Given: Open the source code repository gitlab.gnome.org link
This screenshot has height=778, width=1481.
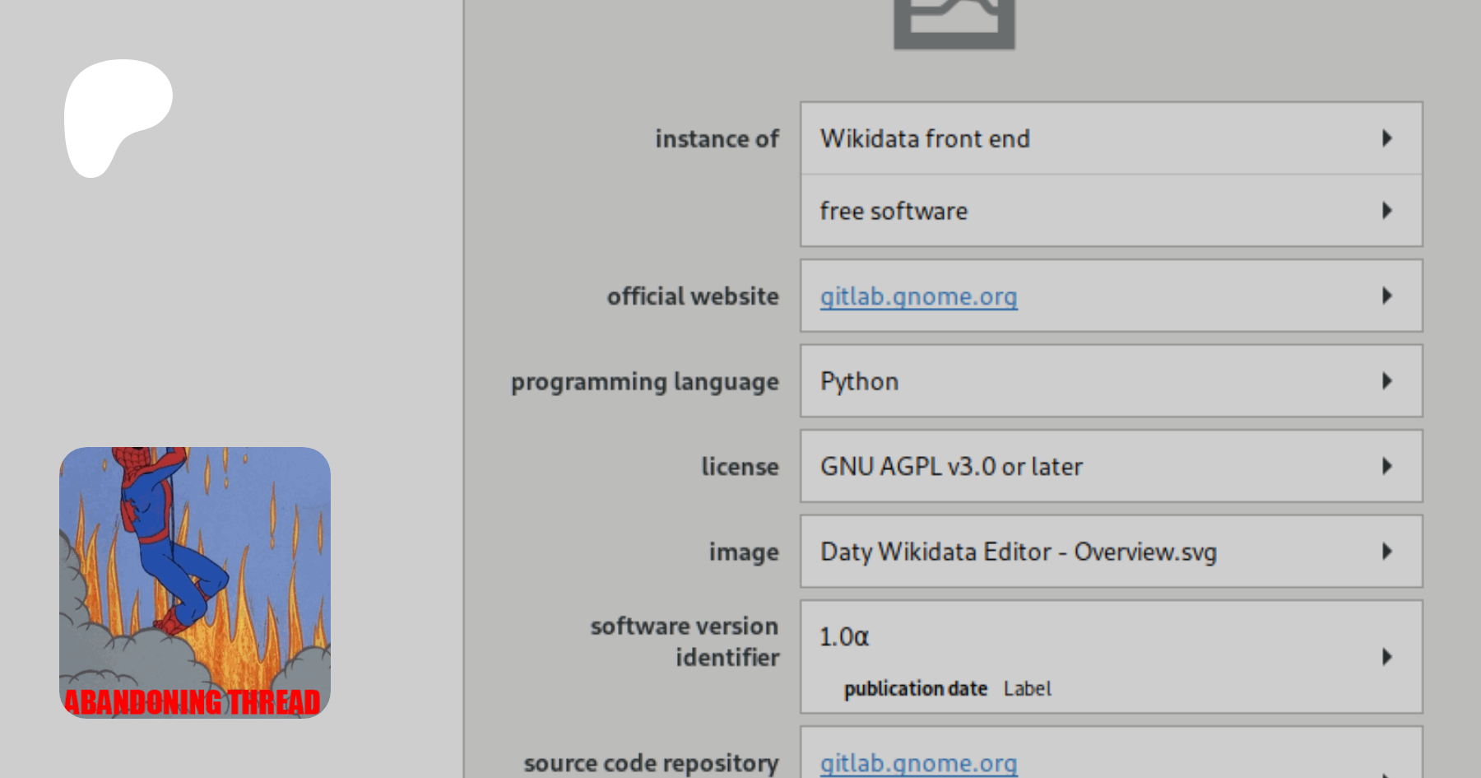Looking at the screenshot, I should click(x=918, y=763).
